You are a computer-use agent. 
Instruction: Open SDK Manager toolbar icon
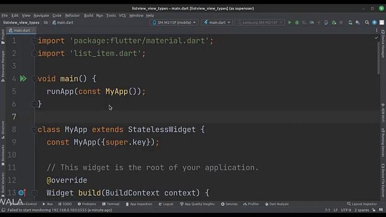358,22
